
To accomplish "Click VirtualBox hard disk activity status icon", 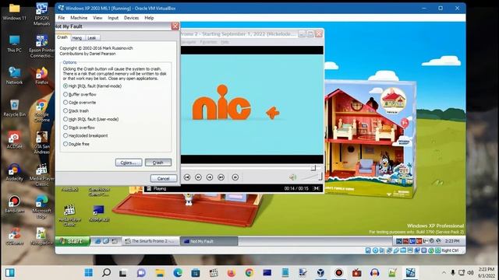I will pos(368,250).
